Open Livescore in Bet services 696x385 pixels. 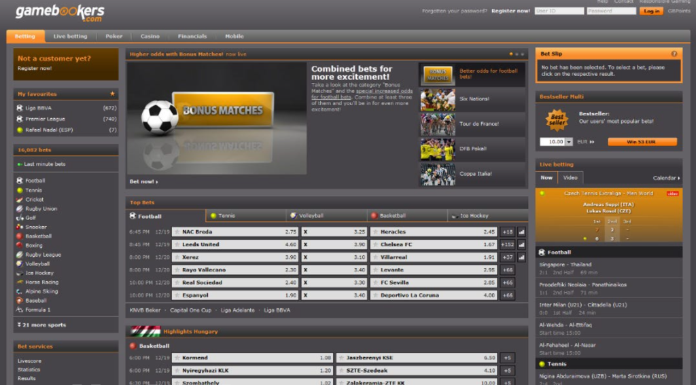[29, 361]
